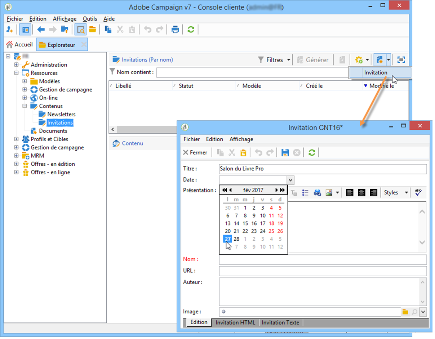This screenshot has height=339, width=435.
Task: Open the Filtres dropdown
Action: click(x=274, y=60)
